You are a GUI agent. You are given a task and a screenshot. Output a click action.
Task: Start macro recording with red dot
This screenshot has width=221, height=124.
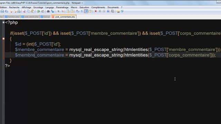(x=96, y=11)
